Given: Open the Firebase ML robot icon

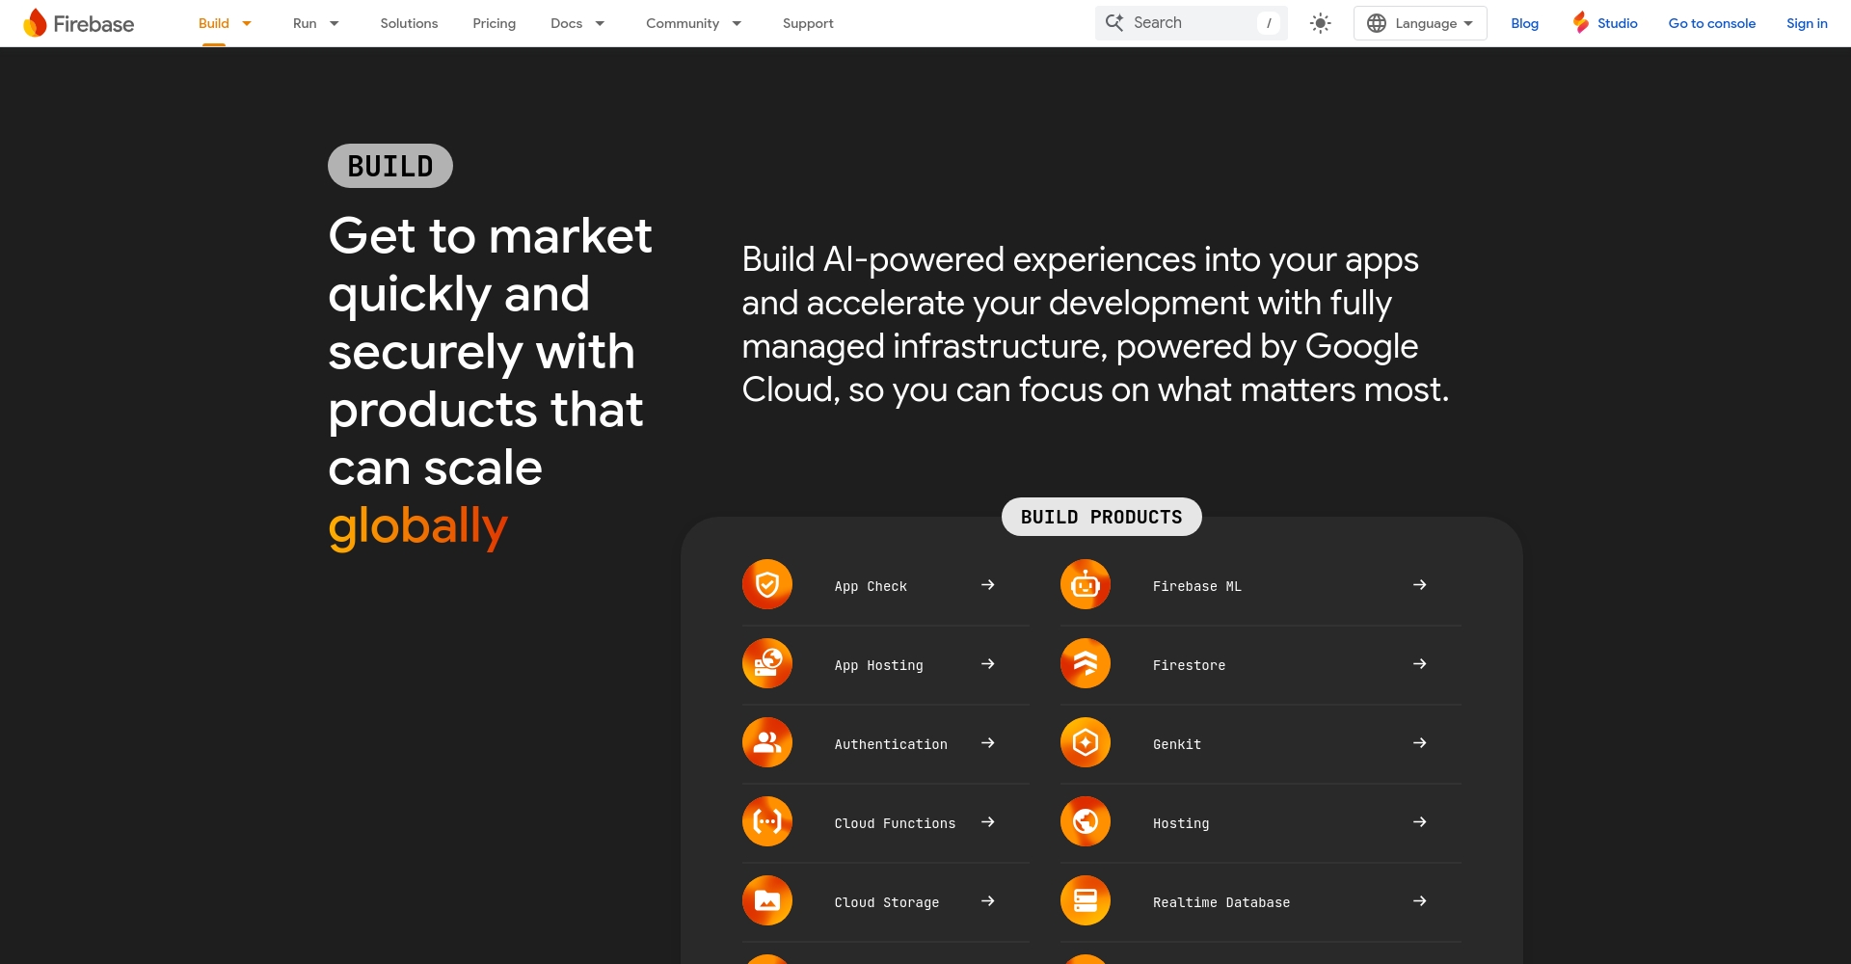Looking at the screenshot, I should (x=1086, y=584).
